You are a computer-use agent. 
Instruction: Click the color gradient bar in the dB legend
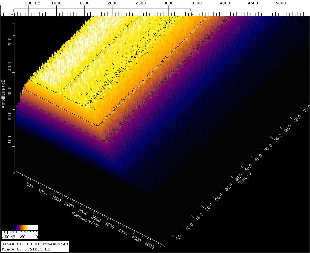click(x=20, y=227)
